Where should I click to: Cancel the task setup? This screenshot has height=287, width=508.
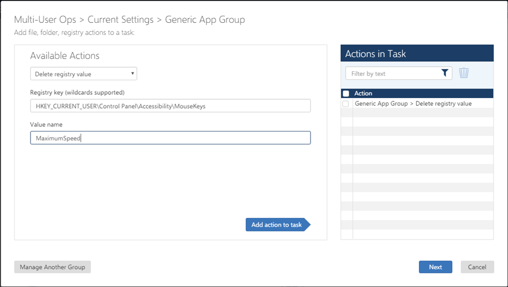tap(477, 267)
